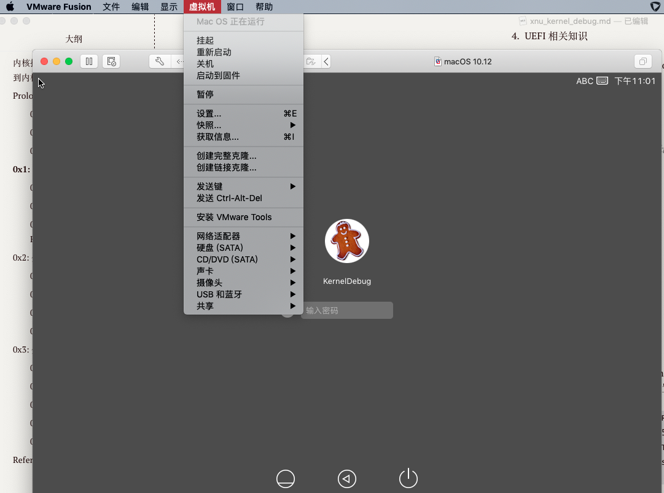Open the 窗口 menu
Viewport: 664px width, 493px height.
235,7
